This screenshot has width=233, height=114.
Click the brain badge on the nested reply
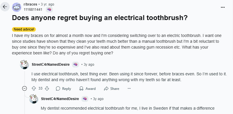[85, 99]
